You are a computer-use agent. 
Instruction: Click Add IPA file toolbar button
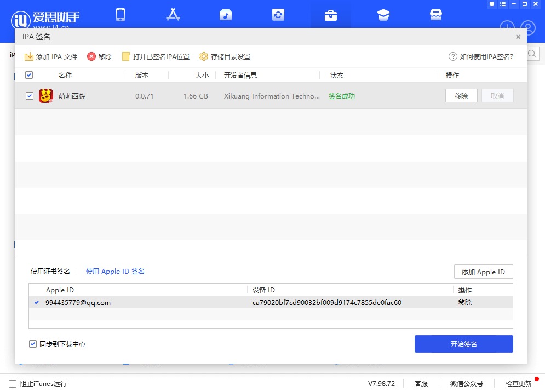coord(51,56)
